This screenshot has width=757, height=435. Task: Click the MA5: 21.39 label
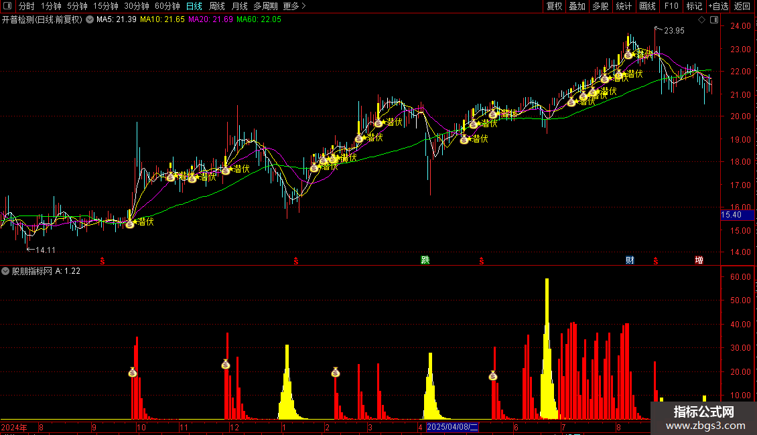(x=117, y=19)
